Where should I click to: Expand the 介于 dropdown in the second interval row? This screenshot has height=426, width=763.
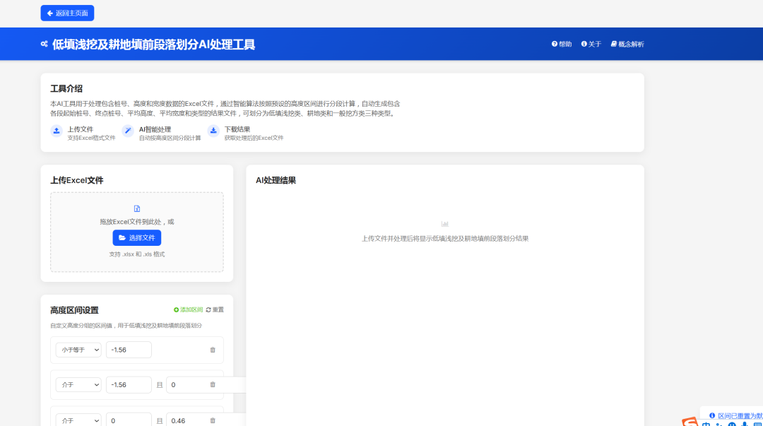78,384
